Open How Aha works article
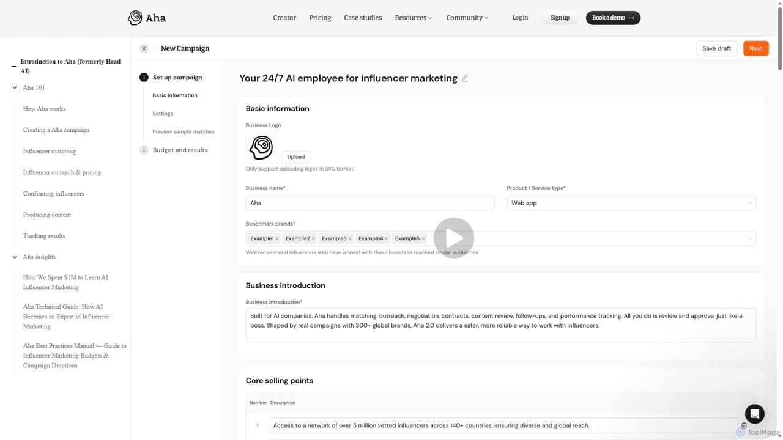 point(44,109)
